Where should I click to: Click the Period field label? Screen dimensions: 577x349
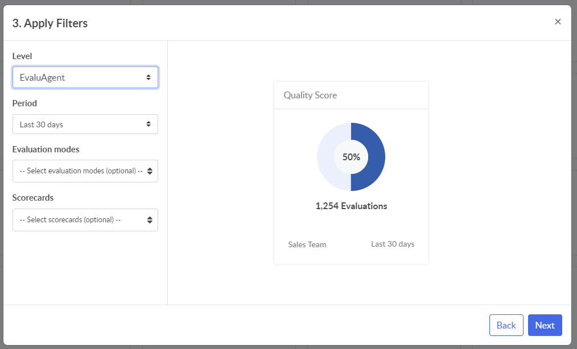[x=24, y=103]
